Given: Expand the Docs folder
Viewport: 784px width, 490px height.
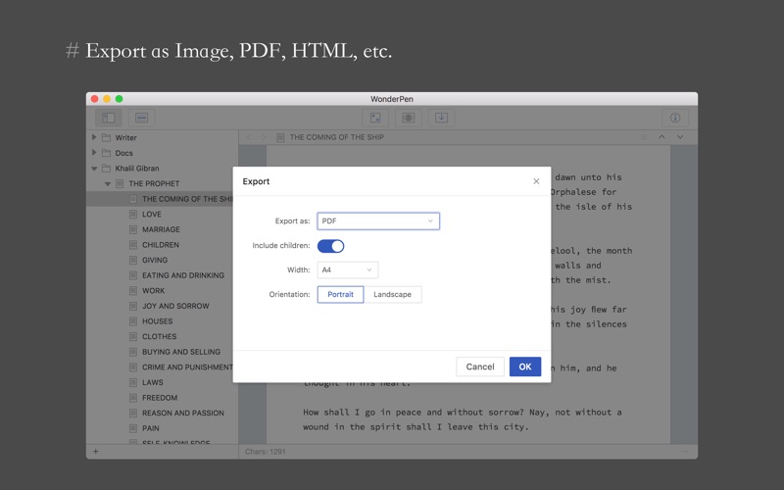Looking at the screenshot, I should tap(94, 153).
